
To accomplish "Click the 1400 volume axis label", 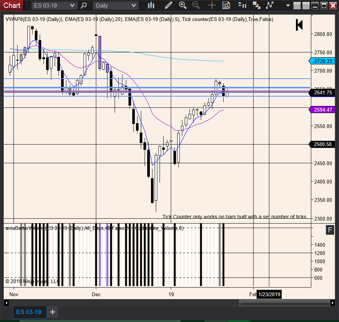I will point(320,245).
